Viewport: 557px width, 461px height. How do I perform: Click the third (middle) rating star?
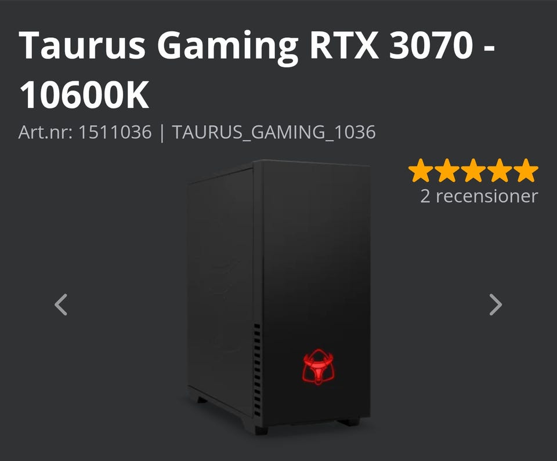click(473, 170)
